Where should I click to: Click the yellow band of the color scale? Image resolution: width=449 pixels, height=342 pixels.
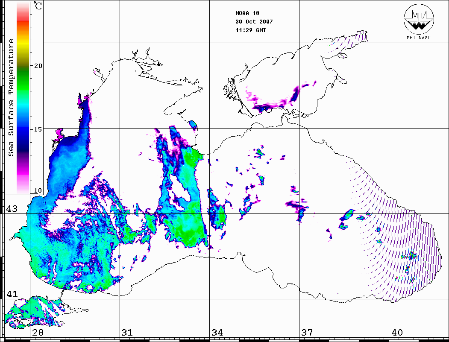tap(23, 44)
